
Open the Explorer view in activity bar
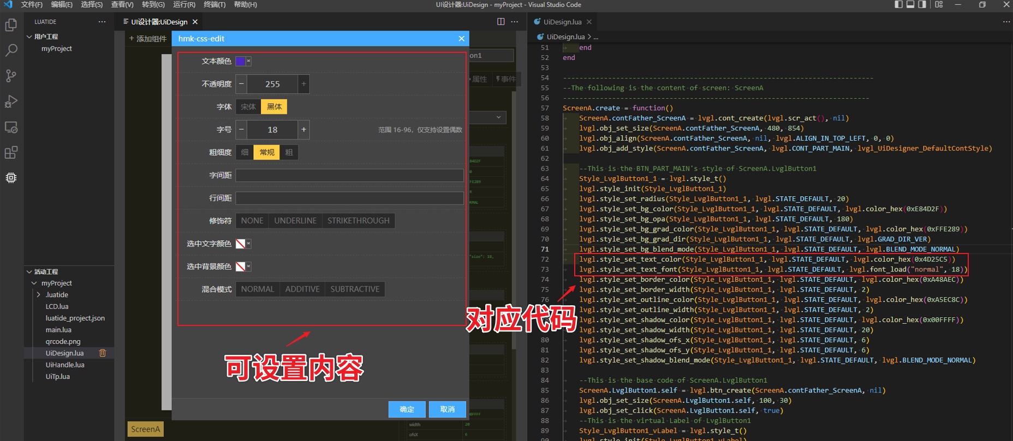click(x=11, y=25)
